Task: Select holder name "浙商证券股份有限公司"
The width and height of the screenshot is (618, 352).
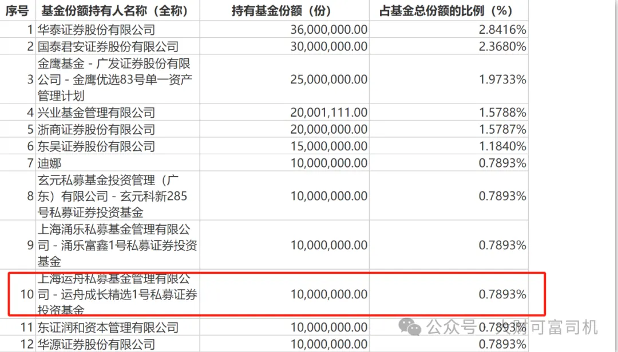Action: [97, 130]
